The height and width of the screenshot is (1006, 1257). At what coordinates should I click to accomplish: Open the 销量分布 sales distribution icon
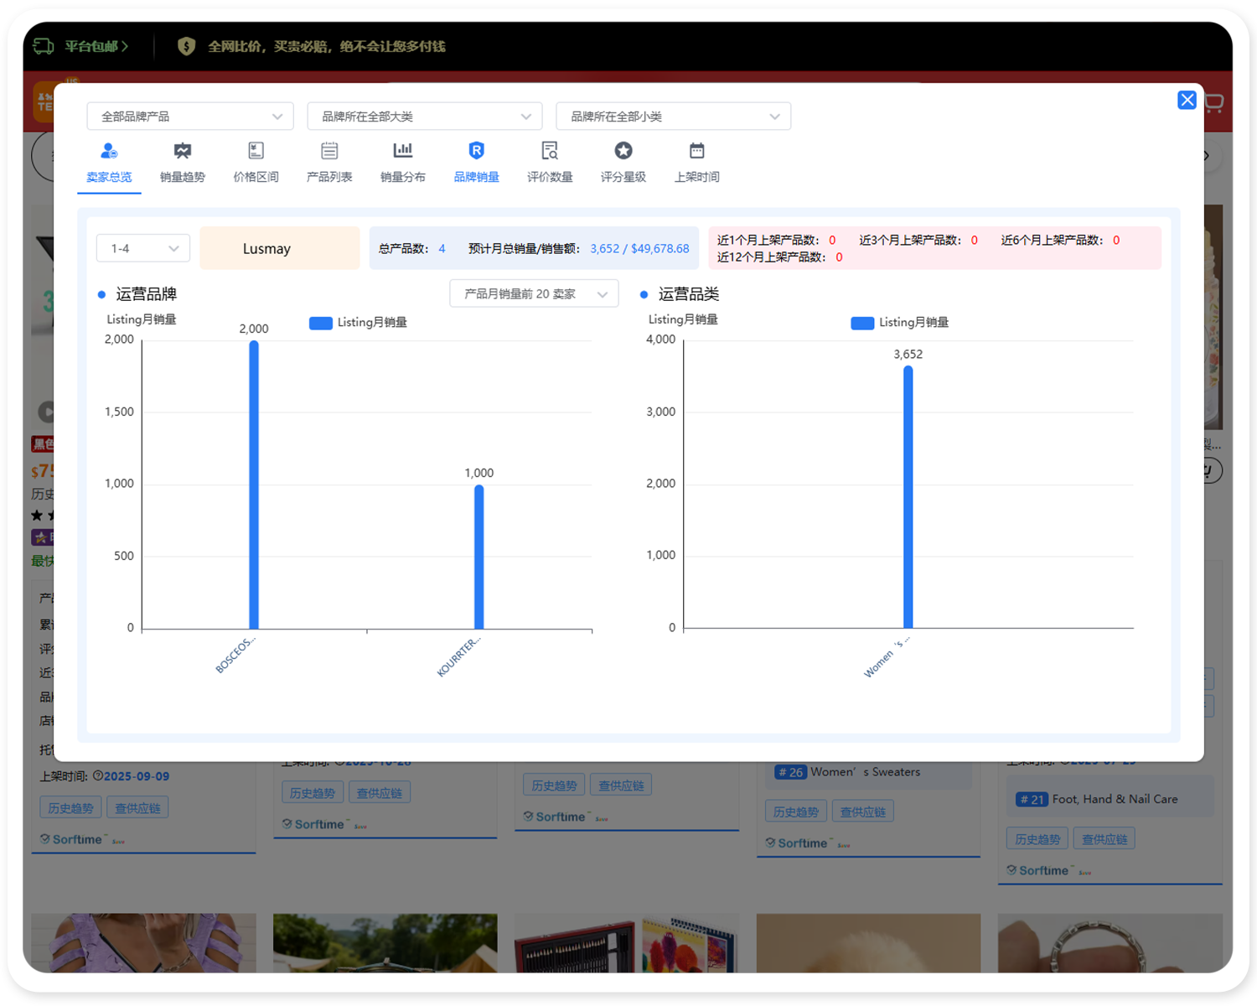pyautogui.click(x=403, y=152)
